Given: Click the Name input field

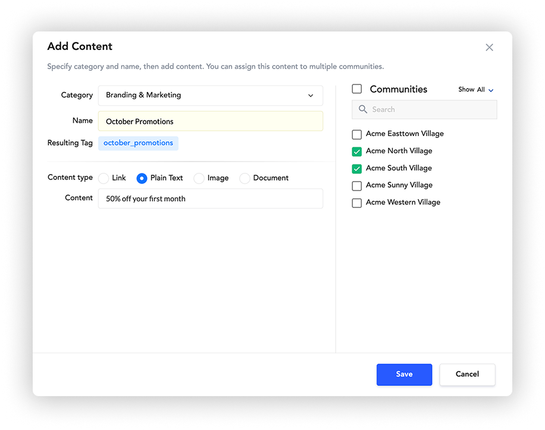Looking at the screenshot, I should point(210,121).
